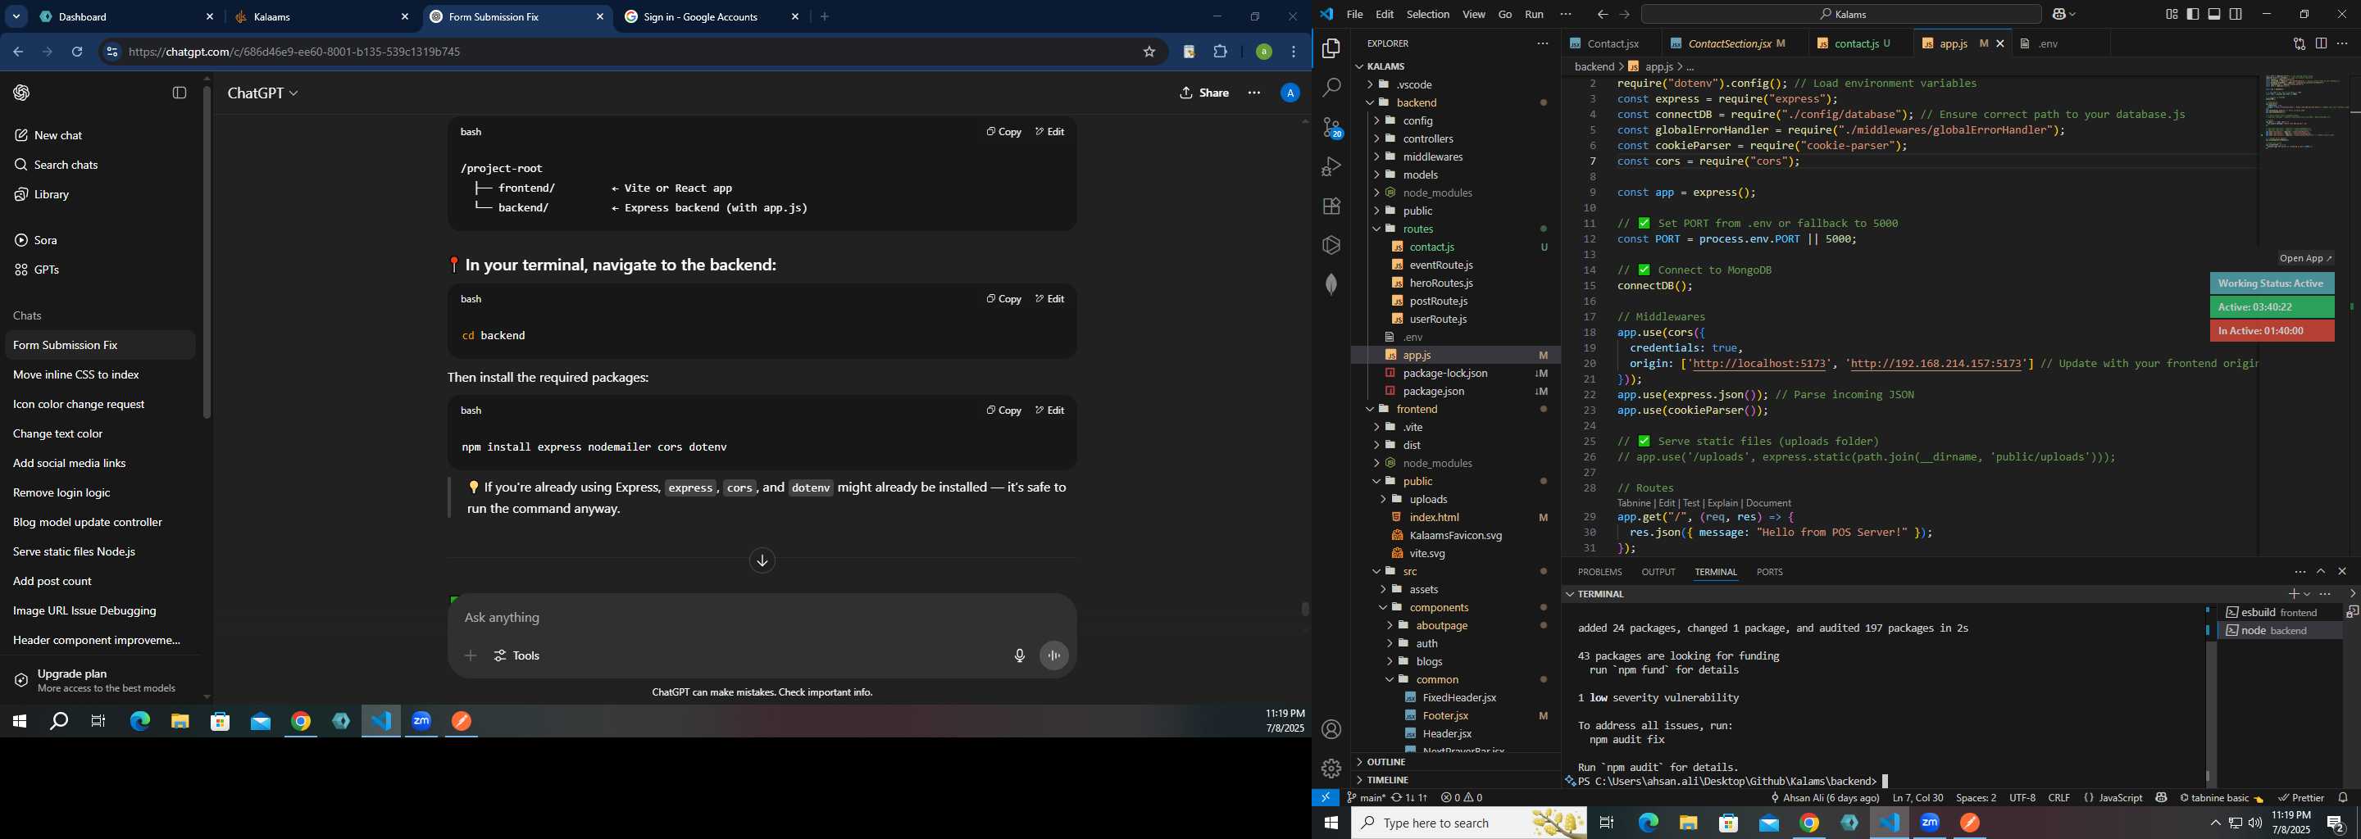Expand the TIMELINE section
2361x839 pixels.
pos(1387,779)
